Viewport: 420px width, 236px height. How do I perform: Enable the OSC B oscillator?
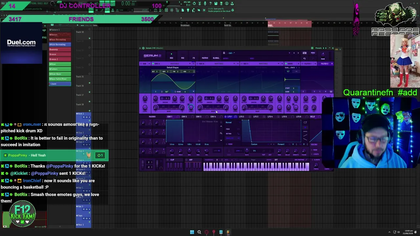point(197,64)
